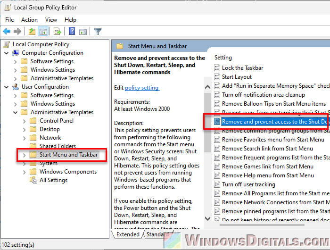Open the Help question mark icon
Image resolution: width=330 pixels, height=250 pixels.
[72, 32]
